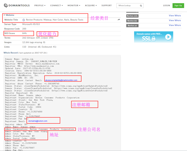Viewport: 187px width, 151px height.
Task: Click the SSL lock icon in the ad banner
Action: (154, 39)
